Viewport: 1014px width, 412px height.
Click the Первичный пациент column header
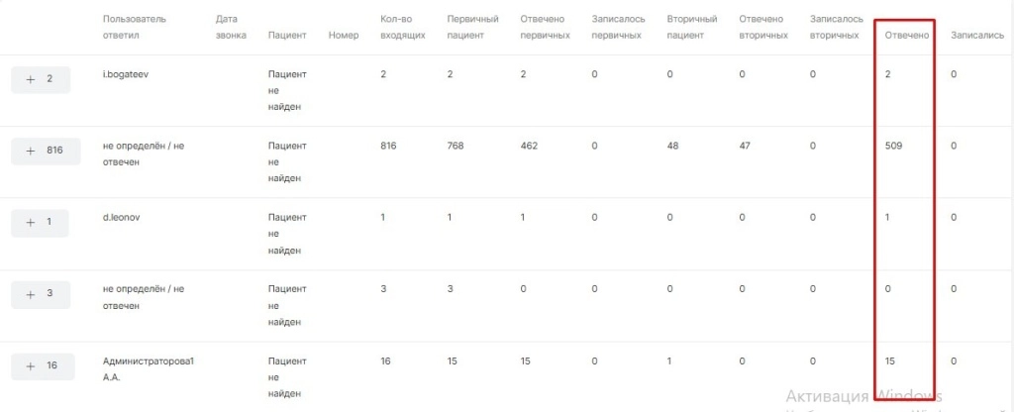point(472,27)
